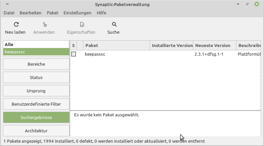The image size is (264, 146).
Task: Sort by the Paket column header
Action: coord(116,45)
